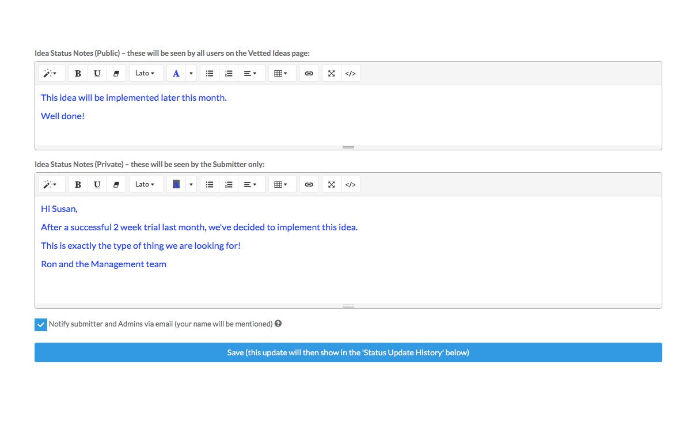Apply blue font color in Public notes toolbar

point(176,73)
